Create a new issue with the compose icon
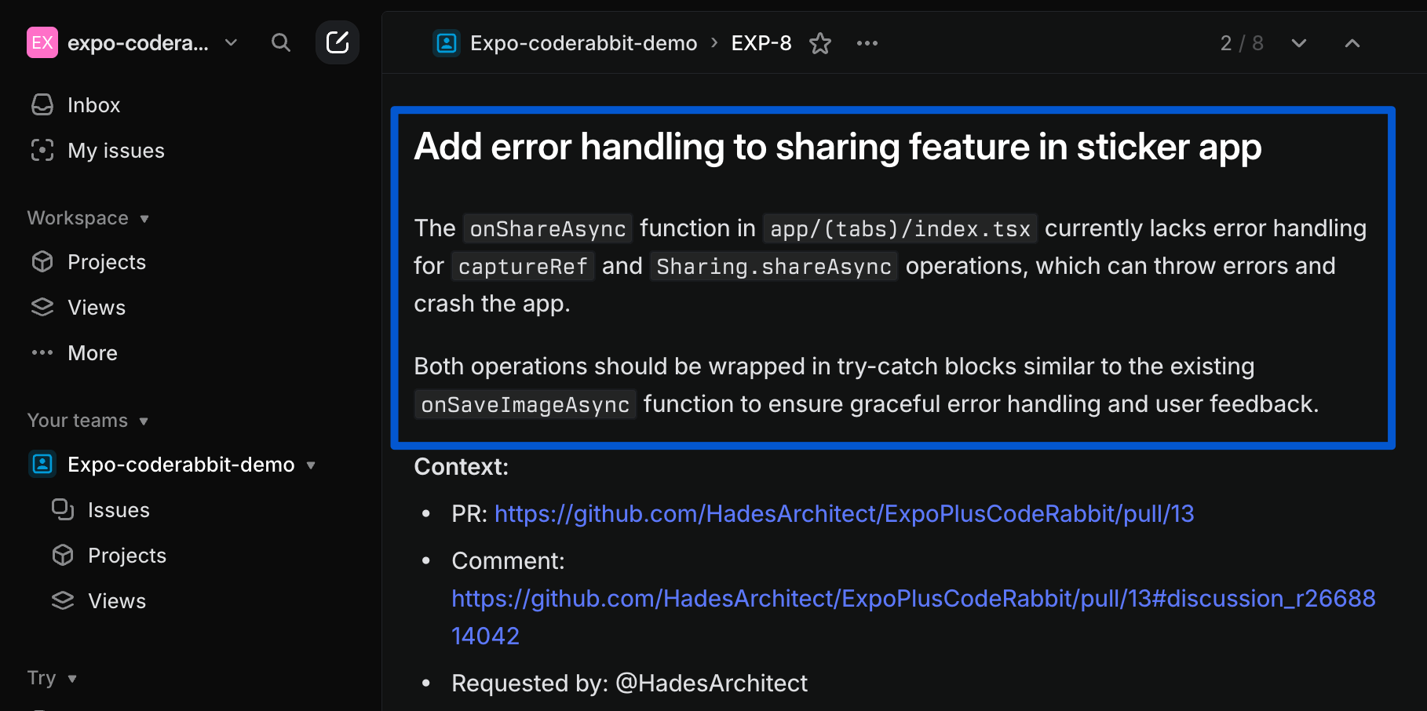 click(x=338, y=42)
